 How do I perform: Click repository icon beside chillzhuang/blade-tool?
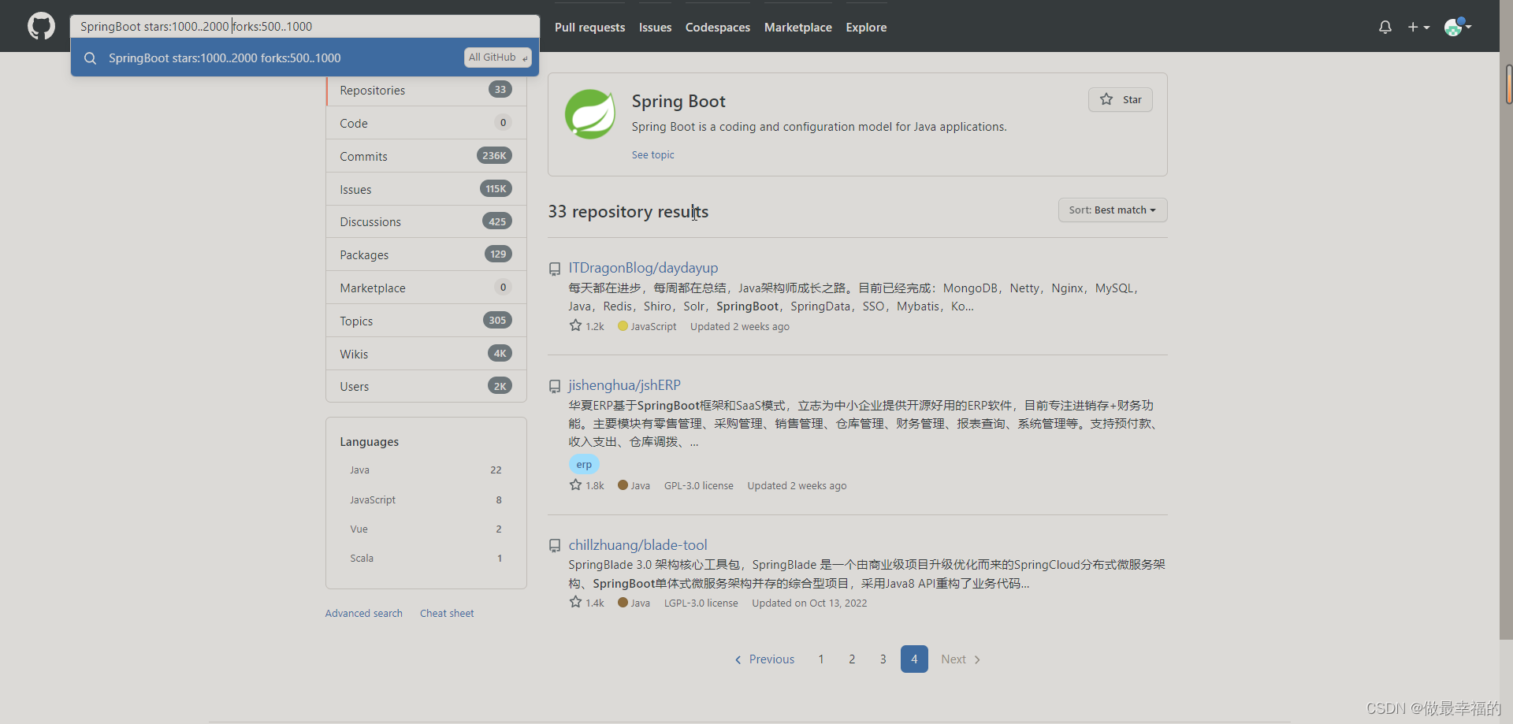(x=555, y=545)
